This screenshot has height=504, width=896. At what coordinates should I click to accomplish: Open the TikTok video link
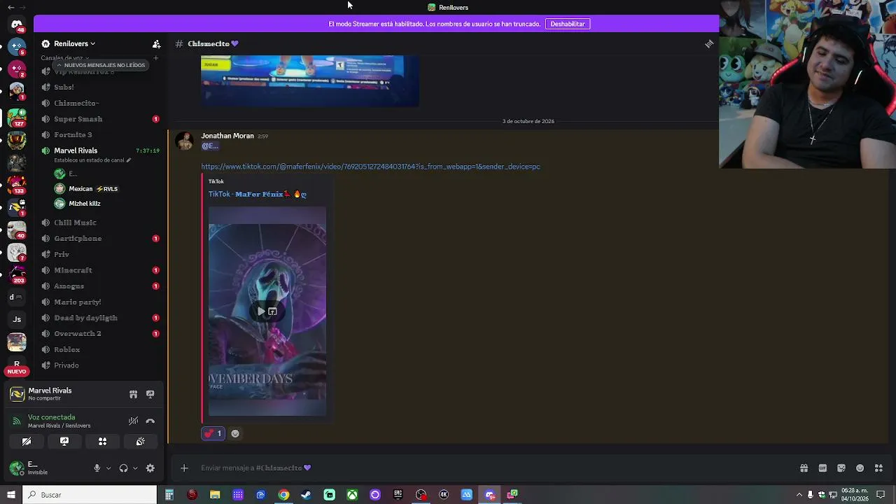click(x=370, y=167)
